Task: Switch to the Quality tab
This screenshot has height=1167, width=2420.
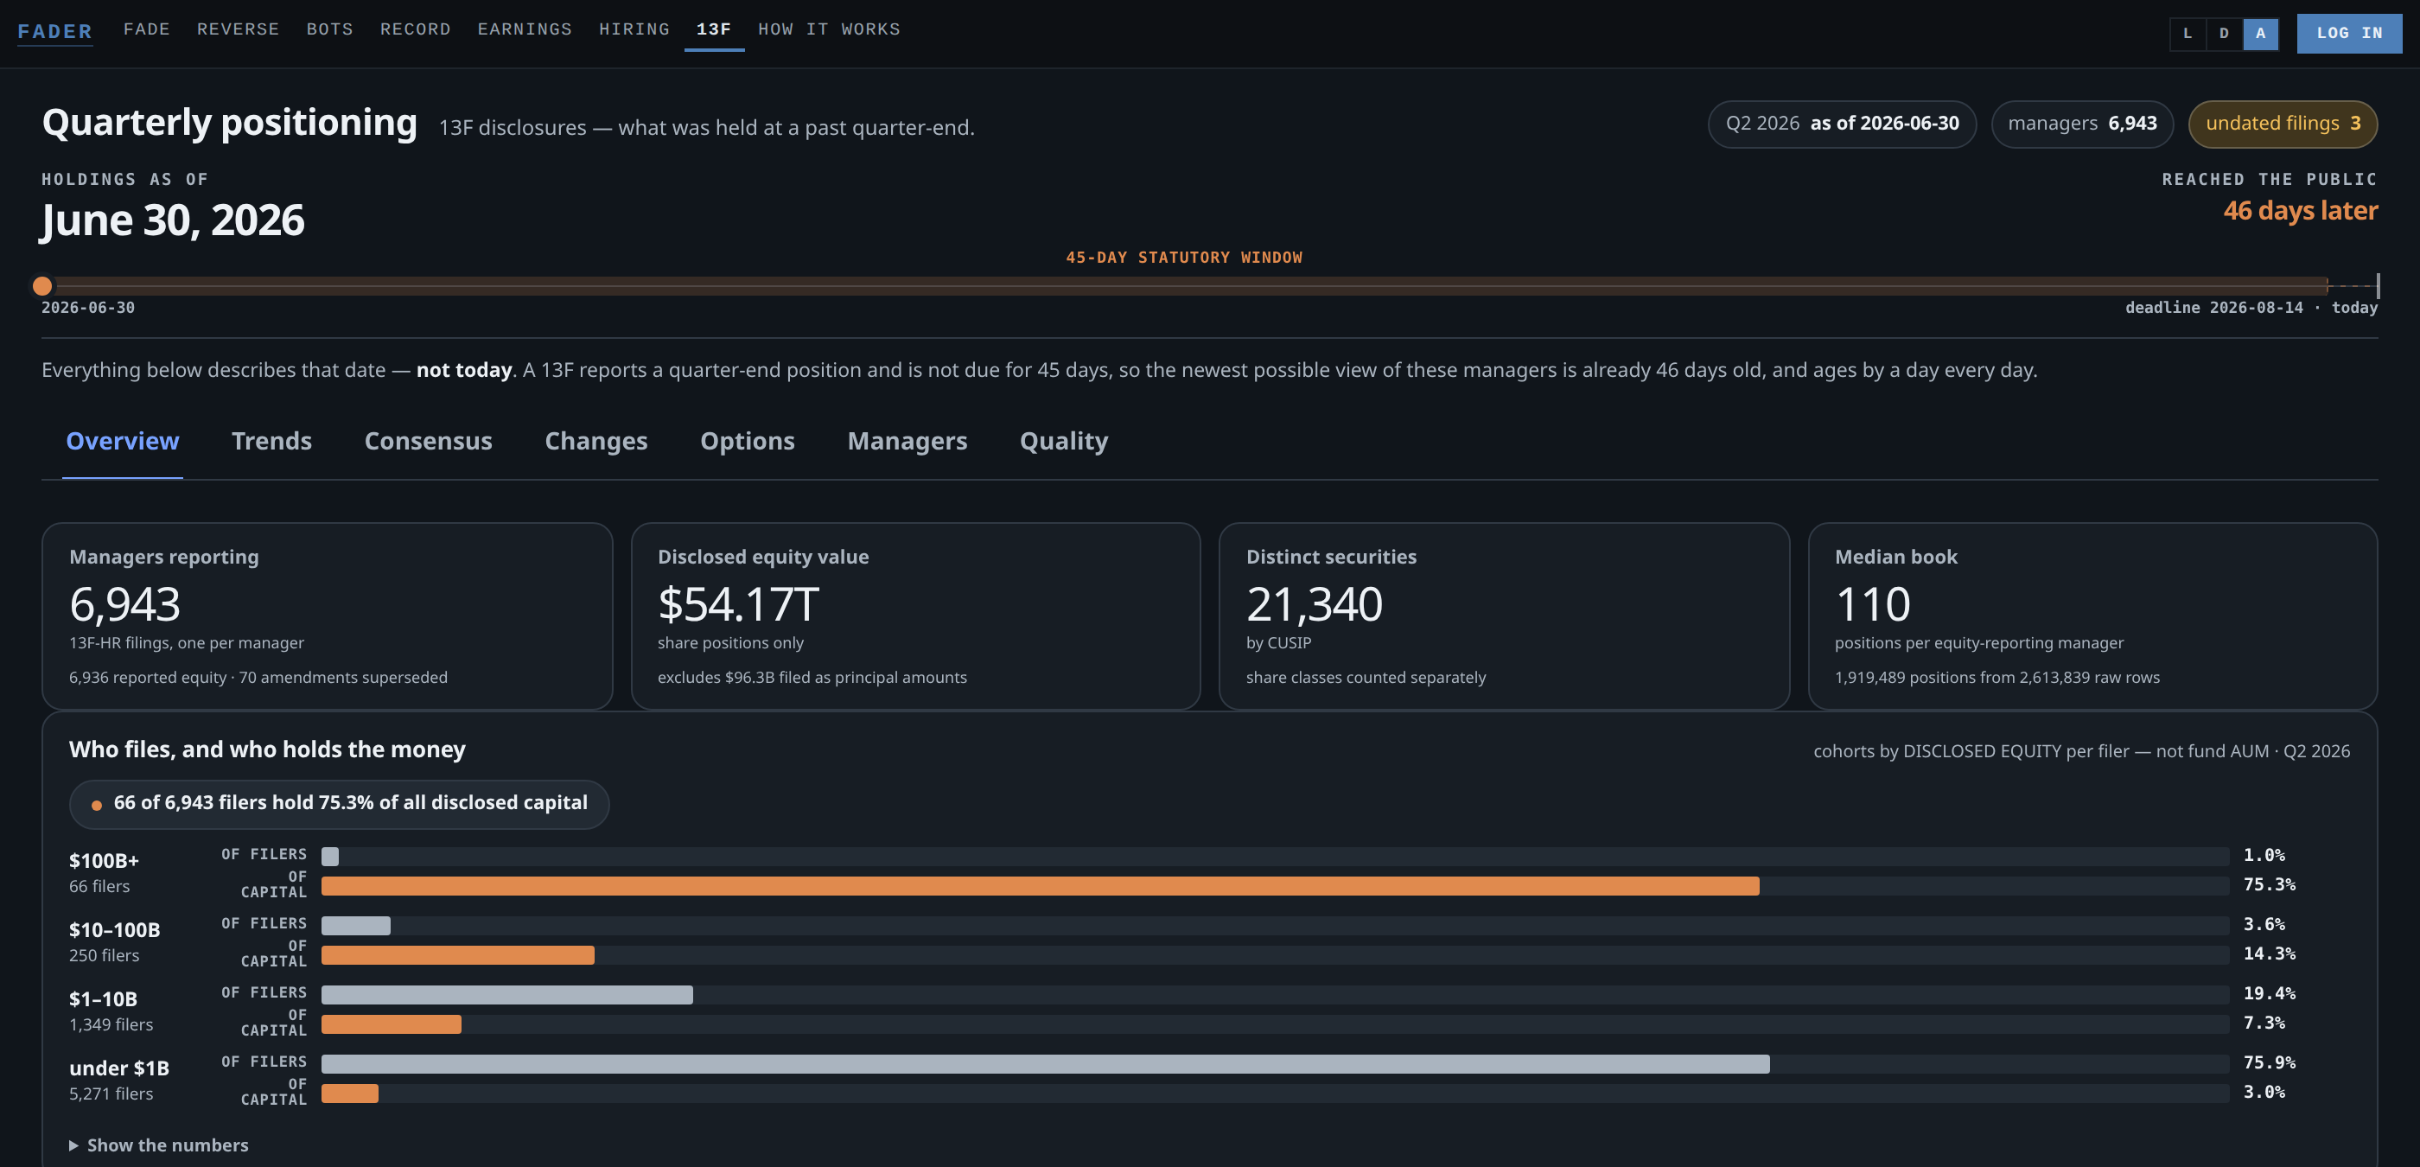Action: click(1065, 441)
